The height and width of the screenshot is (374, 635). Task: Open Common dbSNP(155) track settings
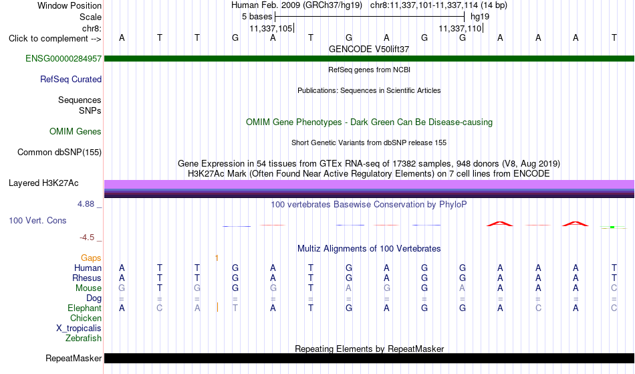59,153
